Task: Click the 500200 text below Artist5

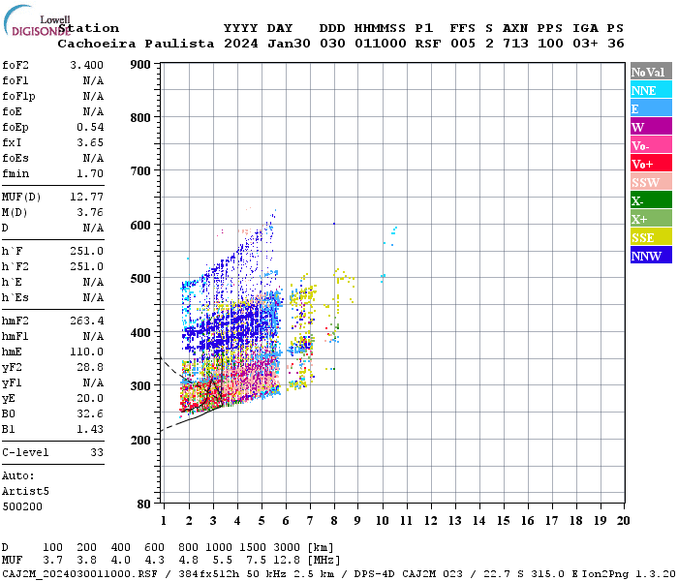Action: (22, 506)
